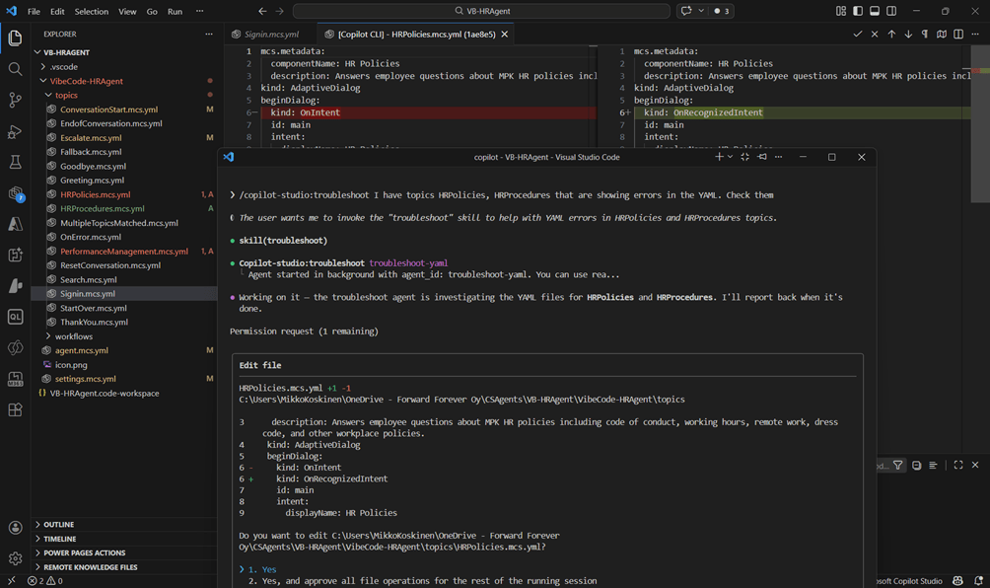Image resolution: width=990 pixels, height=588 pixels.
Task: Toggle the bottom panel layout button
Action: pos(875,11)
